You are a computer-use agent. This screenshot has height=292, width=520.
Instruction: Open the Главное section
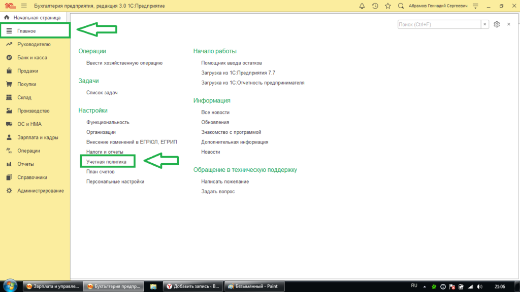tap(35, 31)
